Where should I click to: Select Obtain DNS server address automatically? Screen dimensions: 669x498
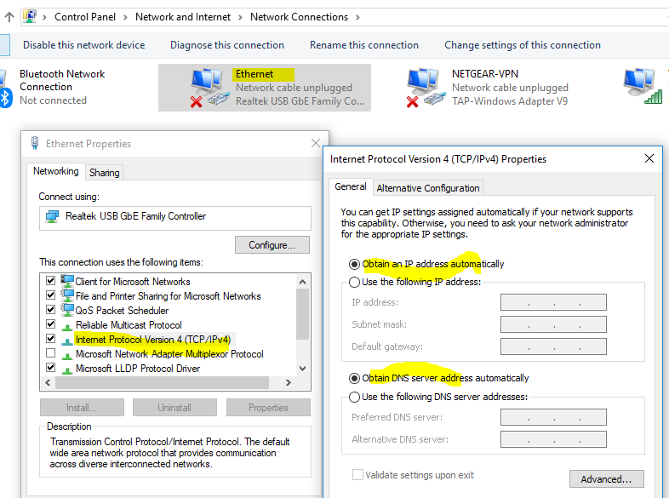[x=354, y=378]
